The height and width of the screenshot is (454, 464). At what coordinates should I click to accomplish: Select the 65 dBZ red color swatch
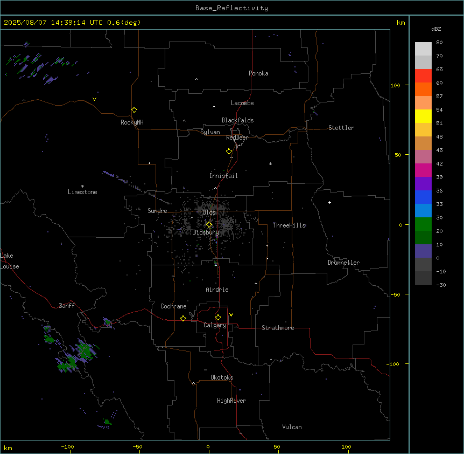click(x=423, y=75)
